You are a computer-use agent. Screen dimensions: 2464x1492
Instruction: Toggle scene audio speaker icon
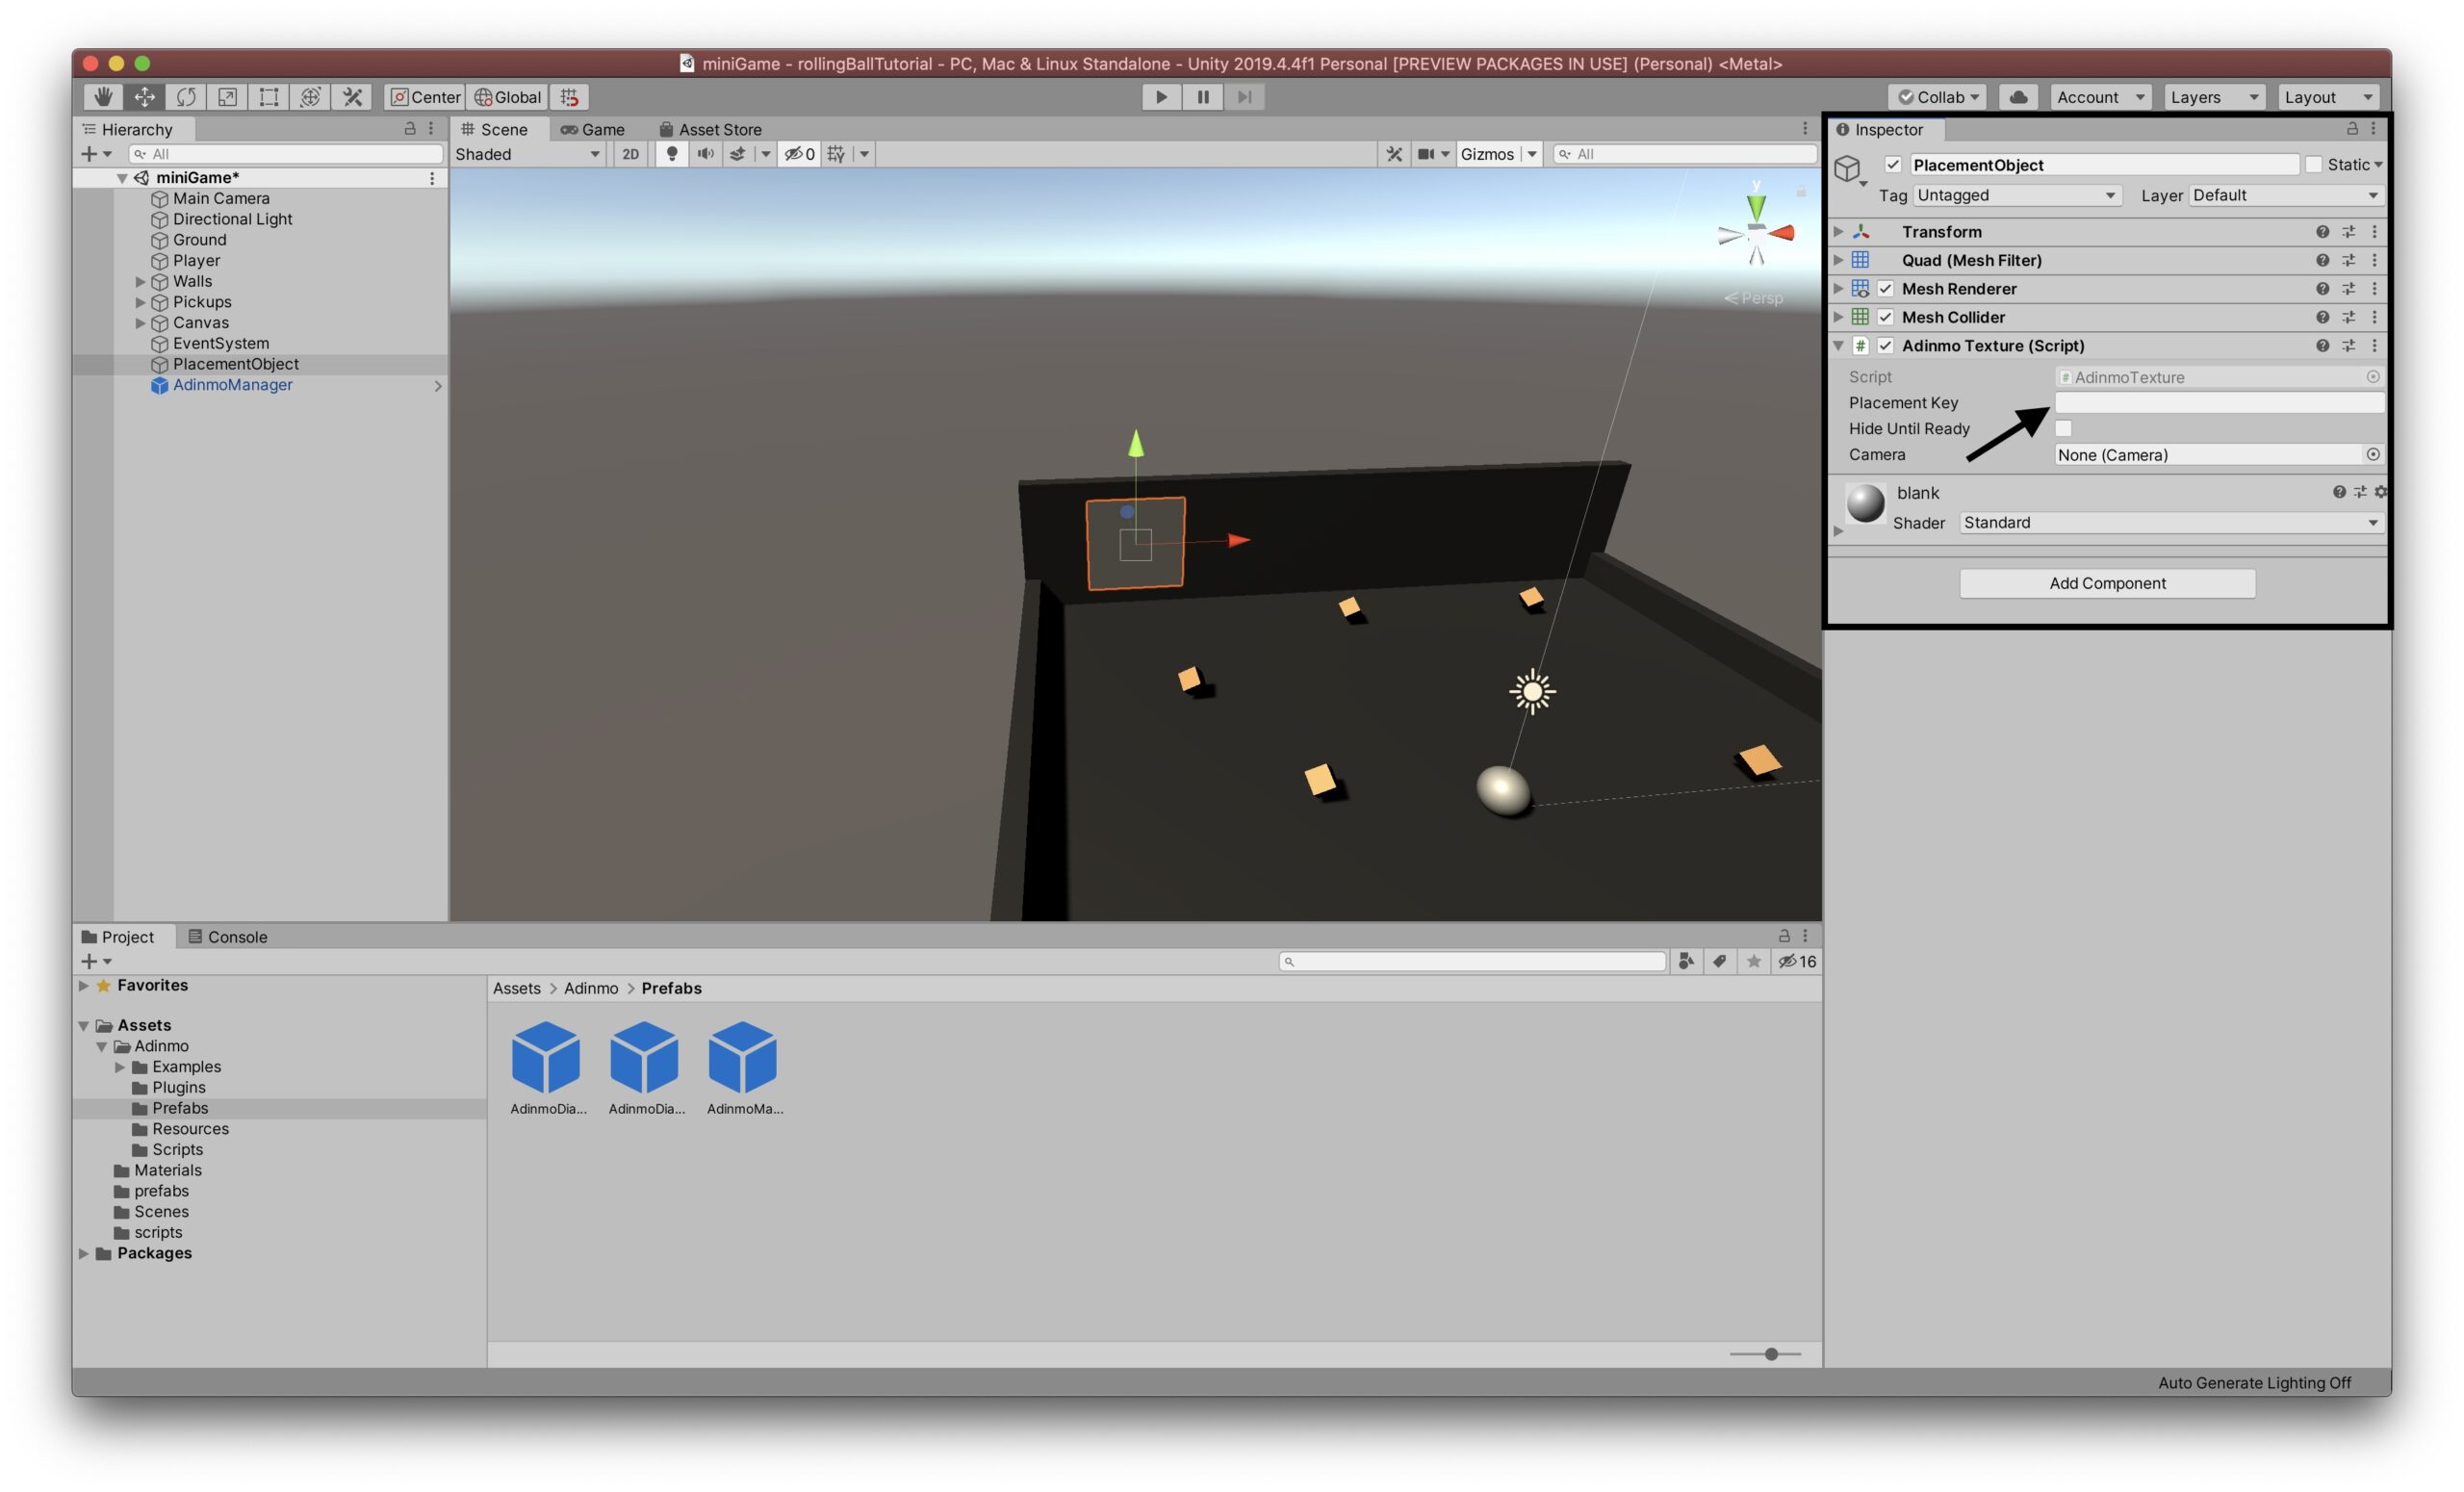(x=705, y=154)
